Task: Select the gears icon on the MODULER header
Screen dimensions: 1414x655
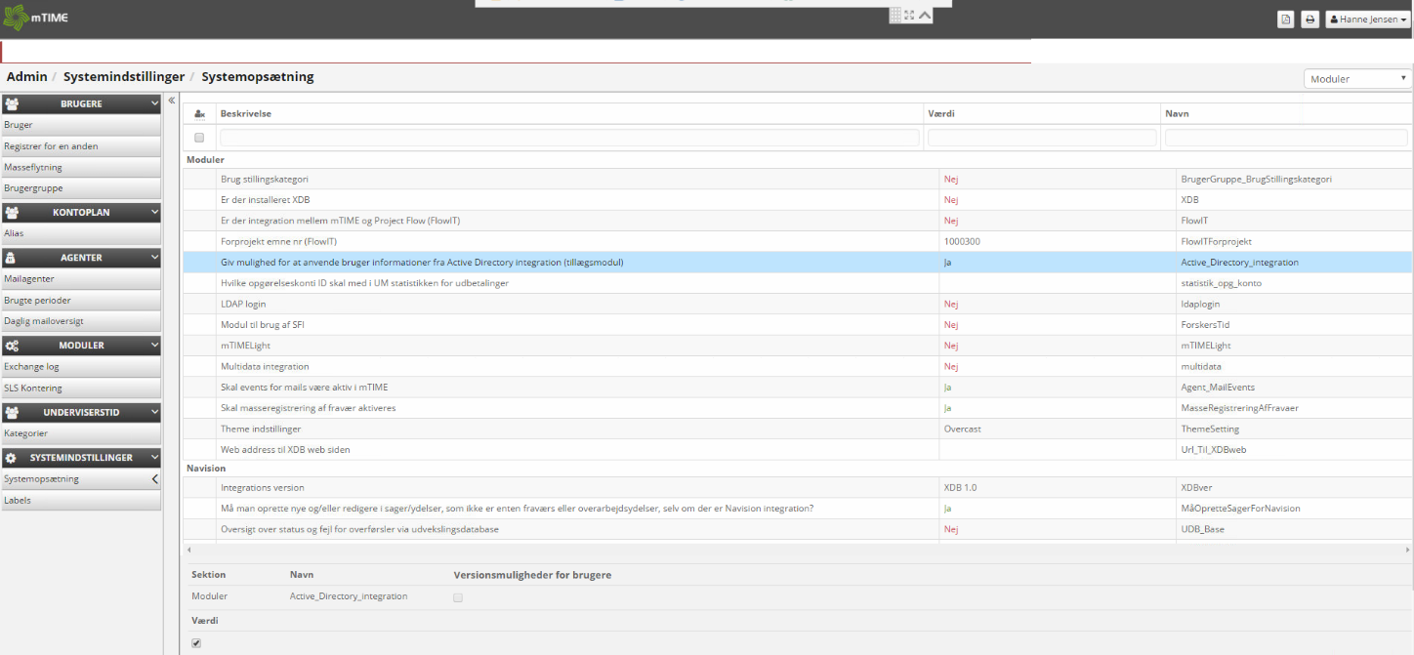Action: pyautogui.click(x=13, y=345)
